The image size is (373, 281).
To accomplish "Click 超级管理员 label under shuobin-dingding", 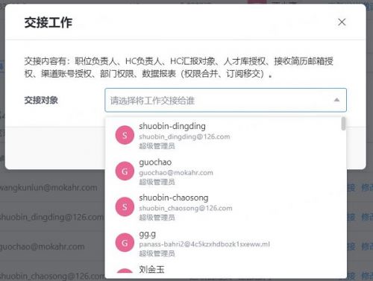I will click(157, 146).
